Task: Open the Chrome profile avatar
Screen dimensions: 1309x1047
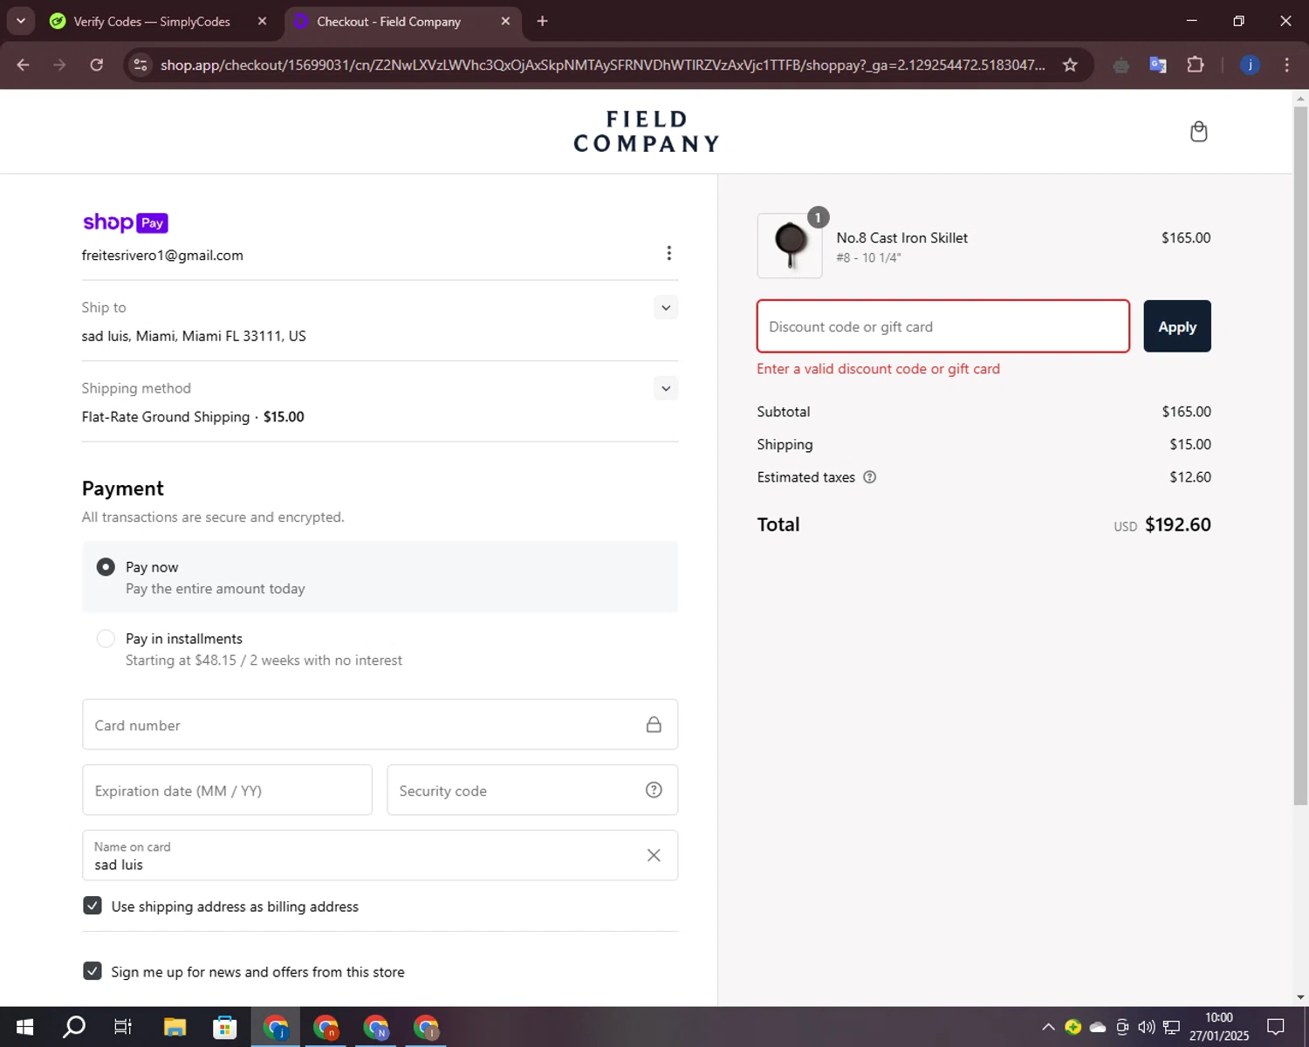Action: [1250, 65]
